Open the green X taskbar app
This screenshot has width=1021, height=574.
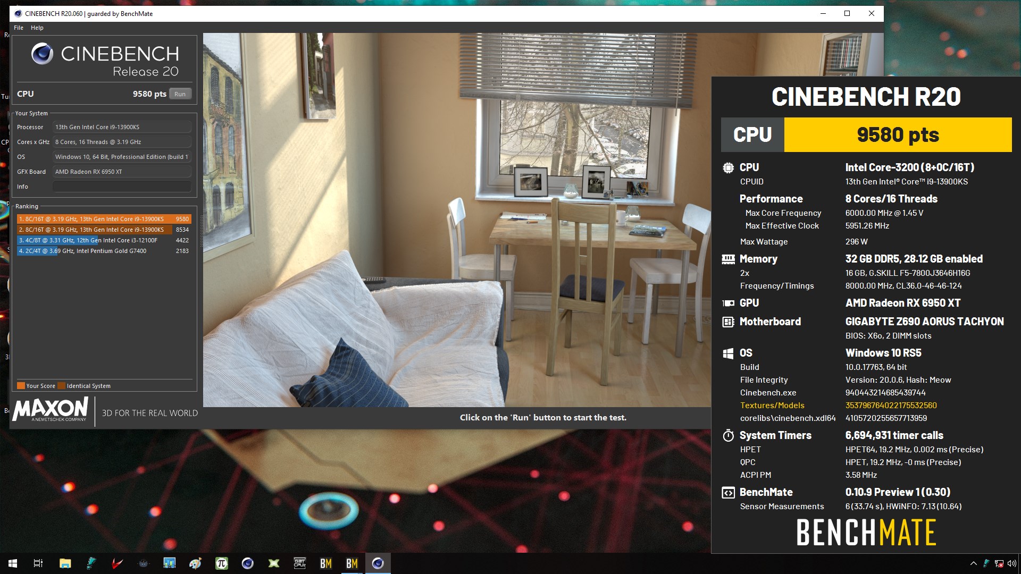point(274,563)
